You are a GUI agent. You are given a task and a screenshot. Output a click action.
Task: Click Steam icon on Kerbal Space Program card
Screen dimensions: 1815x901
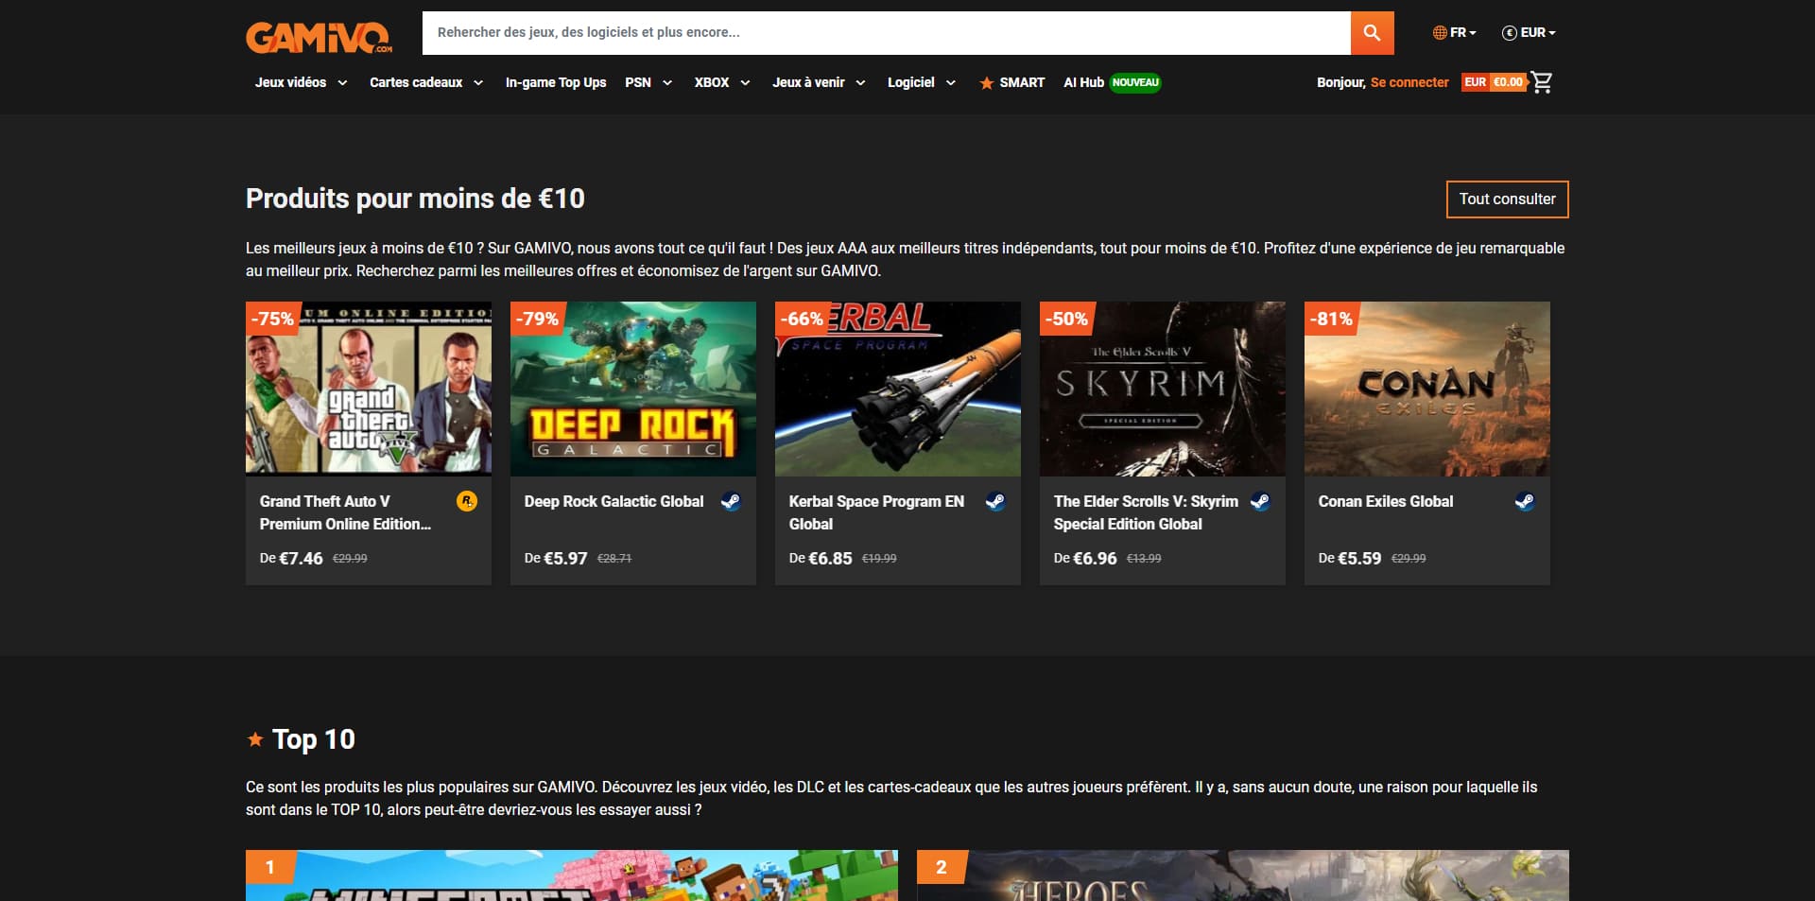click(995, 501)
